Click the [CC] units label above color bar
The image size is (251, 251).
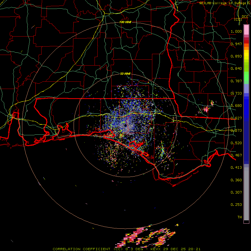click(238, 20)
